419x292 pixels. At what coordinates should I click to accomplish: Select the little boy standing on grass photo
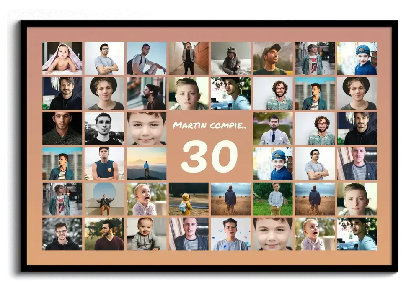coord(273,199)
